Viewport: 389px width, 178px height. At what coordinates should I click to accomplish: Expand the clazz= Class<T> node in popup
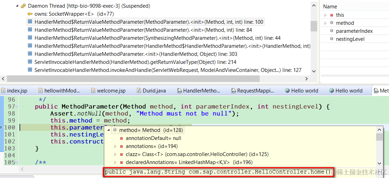pos(115,154)
